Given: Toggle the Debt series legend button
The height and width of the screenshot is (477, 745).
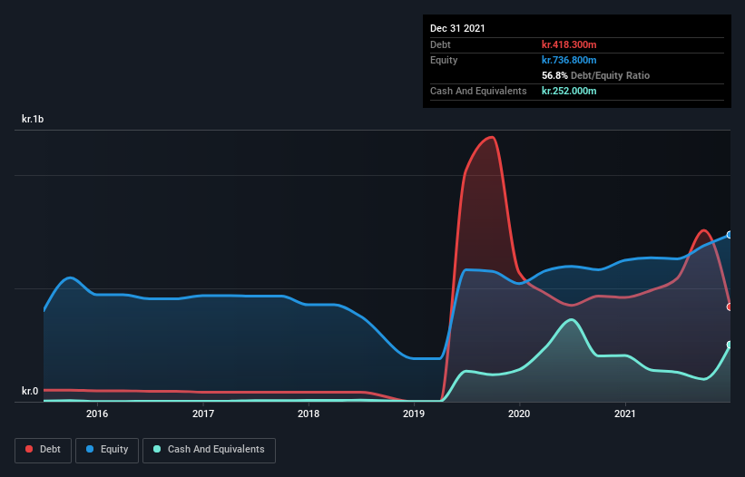Looking at the screenshot, I should 43,450.
